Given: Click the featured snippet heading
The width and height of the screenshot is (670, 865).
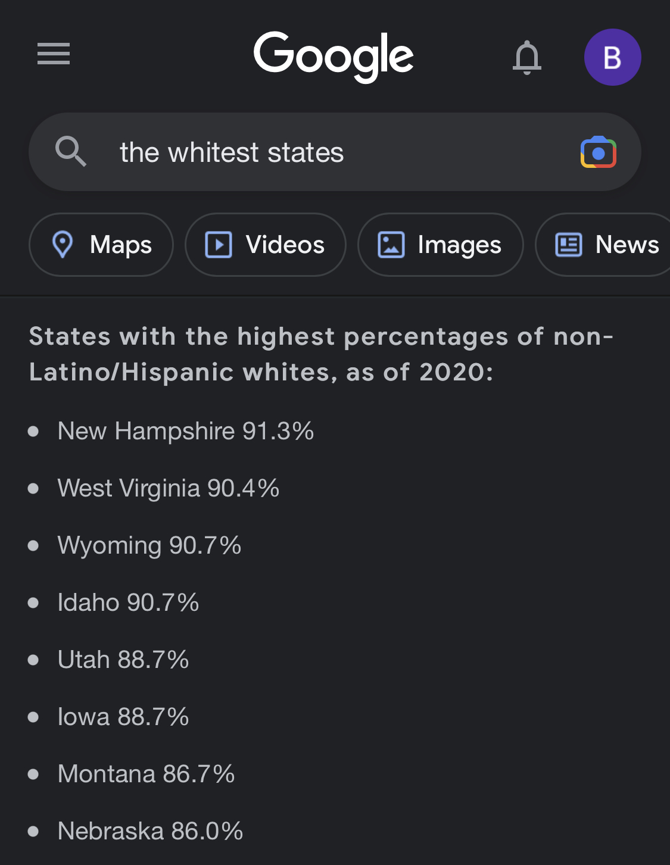Looking at the screenshot, I should click(322, 354).
